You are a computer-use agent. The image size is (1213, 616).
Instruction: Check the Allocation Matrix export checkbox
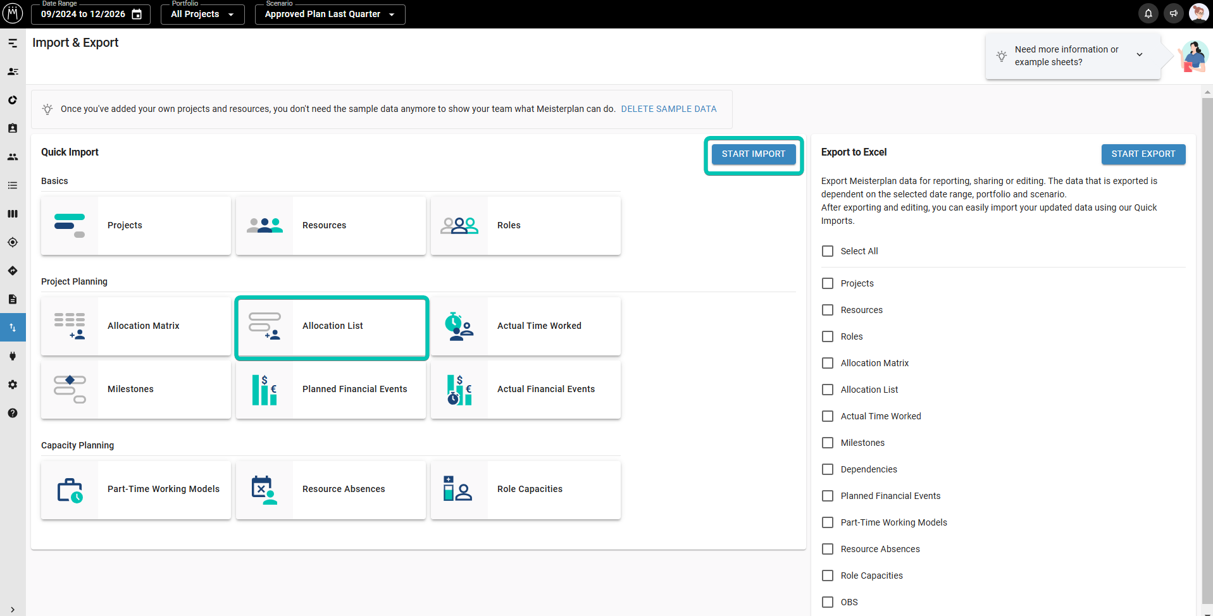[x=828, y=363]
